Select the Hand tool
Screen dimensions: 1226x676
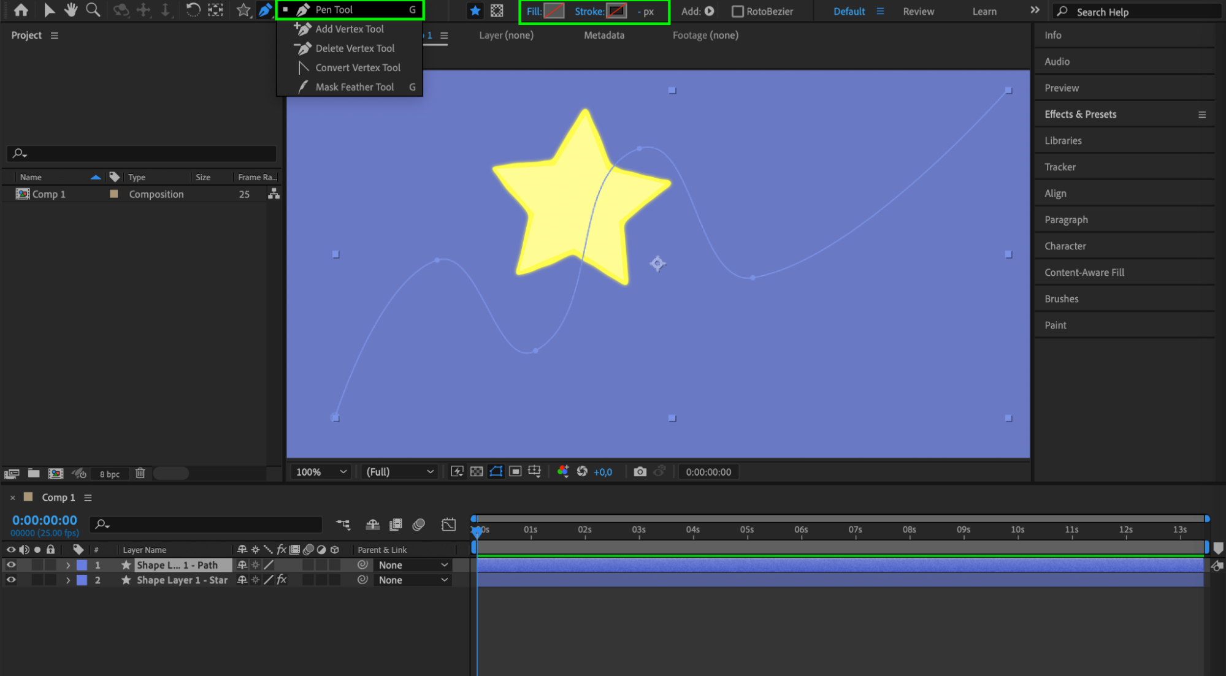click(x=71, y=10)
